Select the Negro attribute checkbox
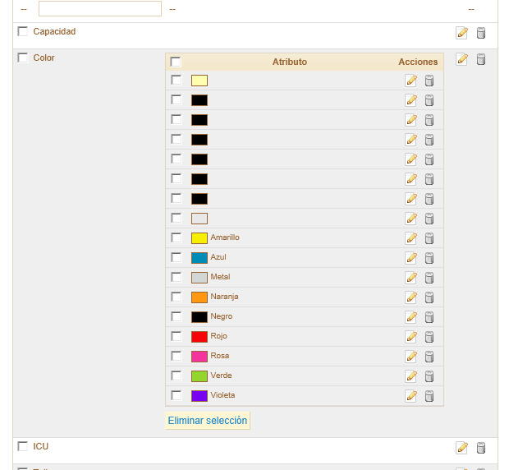 click(177, 316)
